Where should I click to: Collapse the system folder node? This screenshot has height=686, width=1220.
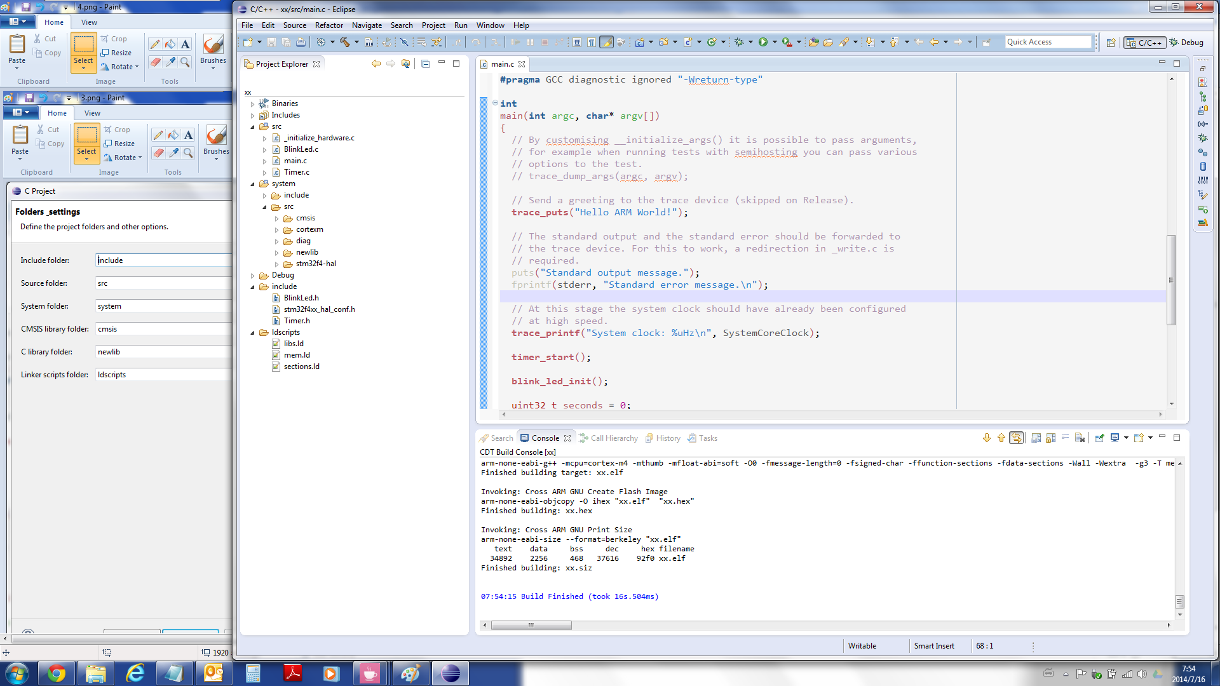pos(253,184)
